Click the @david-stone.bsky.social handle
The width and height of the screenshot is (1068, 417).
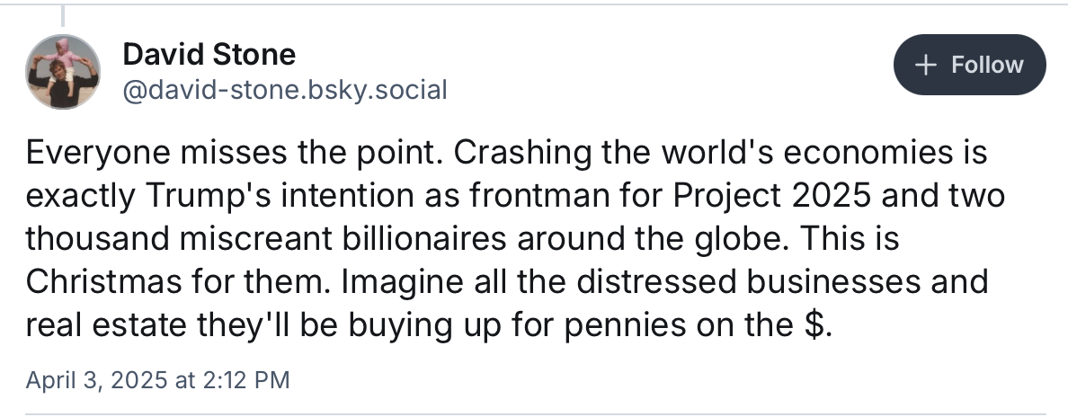[284, 90]
